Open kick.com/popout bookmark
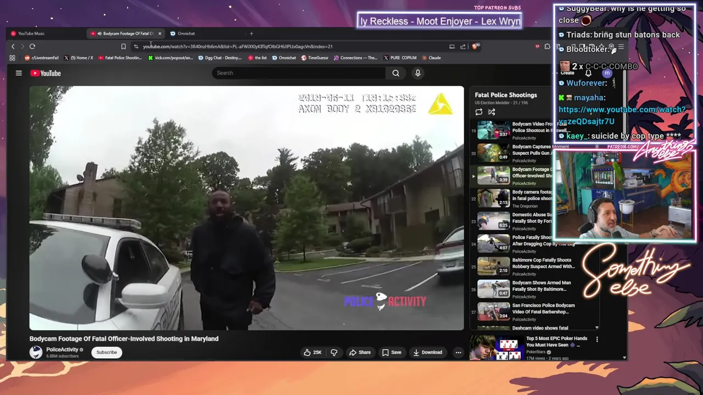This screenshot has width=703, height=395. tap(171, 58)
